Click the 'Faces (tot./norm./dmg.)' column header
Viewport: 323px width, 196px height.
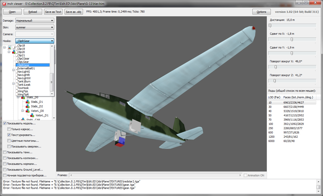click(299, 97)
